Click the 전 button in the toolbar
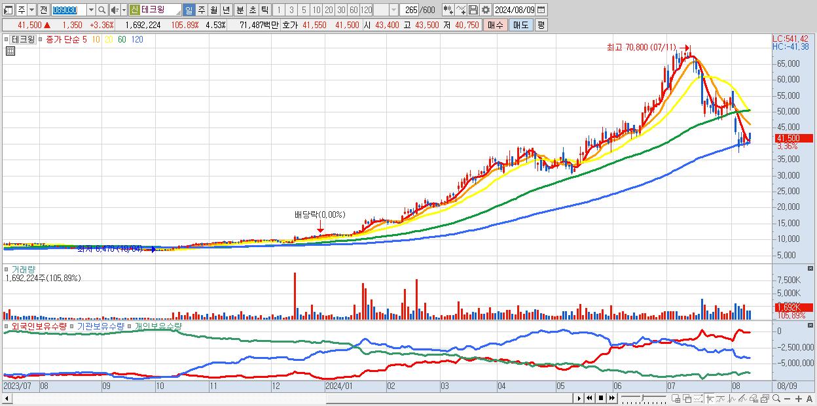Viewport: 817px width, 406px height. tap(43, 10)
